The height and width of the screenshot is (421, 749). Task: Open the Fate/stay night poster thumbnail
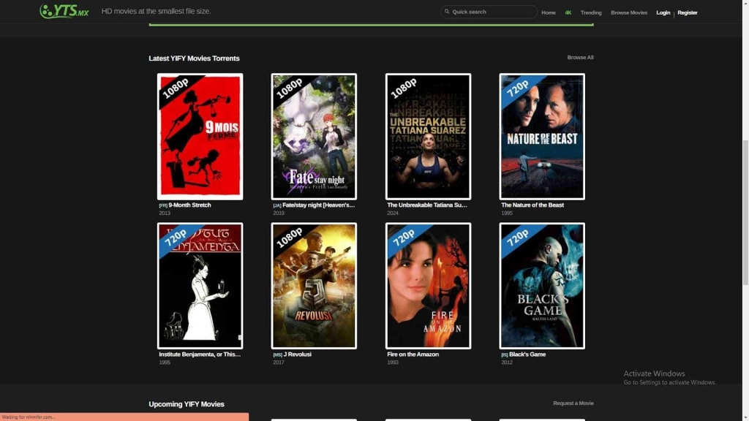click(314, 137)
